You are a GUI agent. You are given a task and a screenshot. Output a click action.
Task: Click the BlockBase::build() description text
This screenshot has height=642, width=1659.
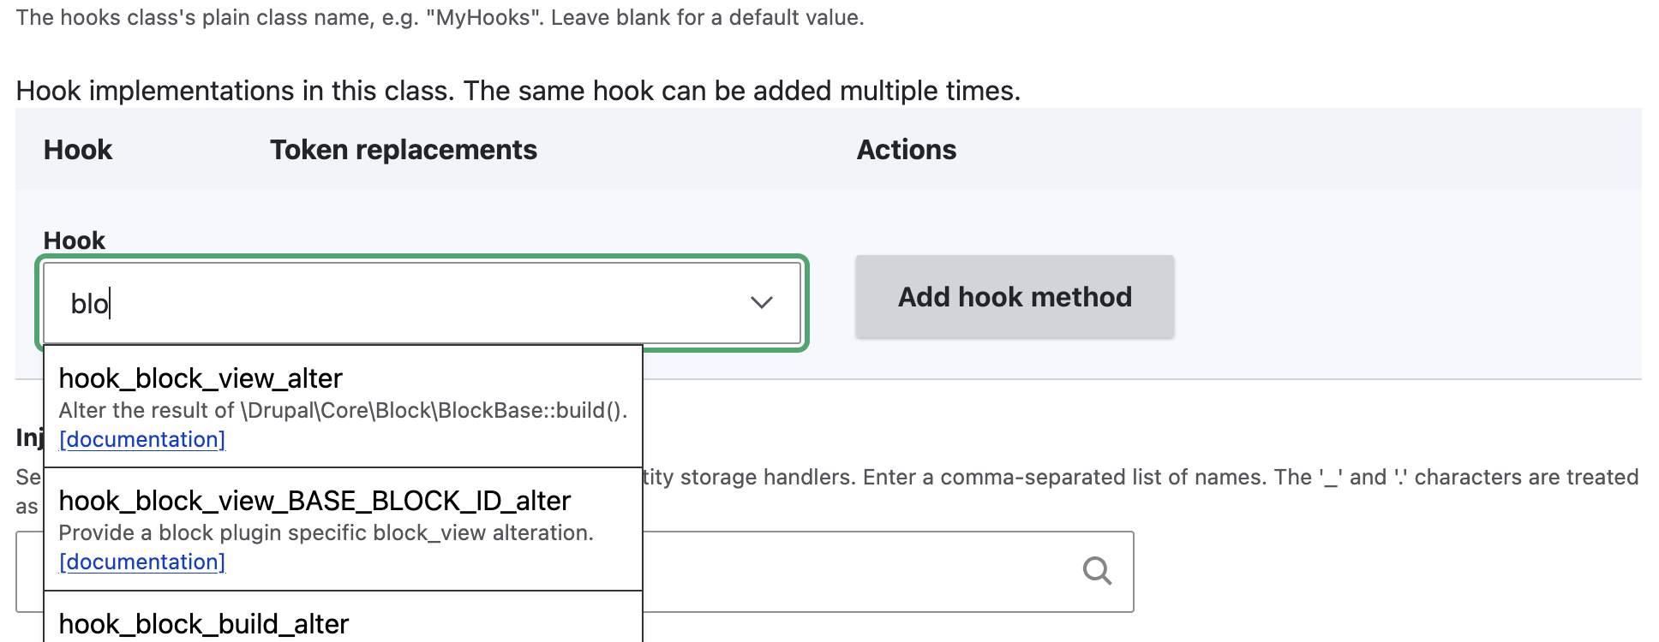click(x=343, y=411)
